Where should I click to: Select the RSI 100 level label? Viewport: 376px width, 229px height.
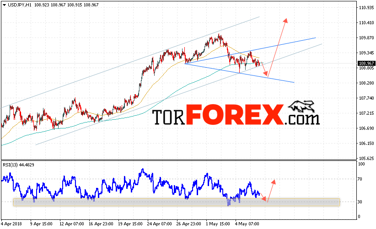pos(361,164)
